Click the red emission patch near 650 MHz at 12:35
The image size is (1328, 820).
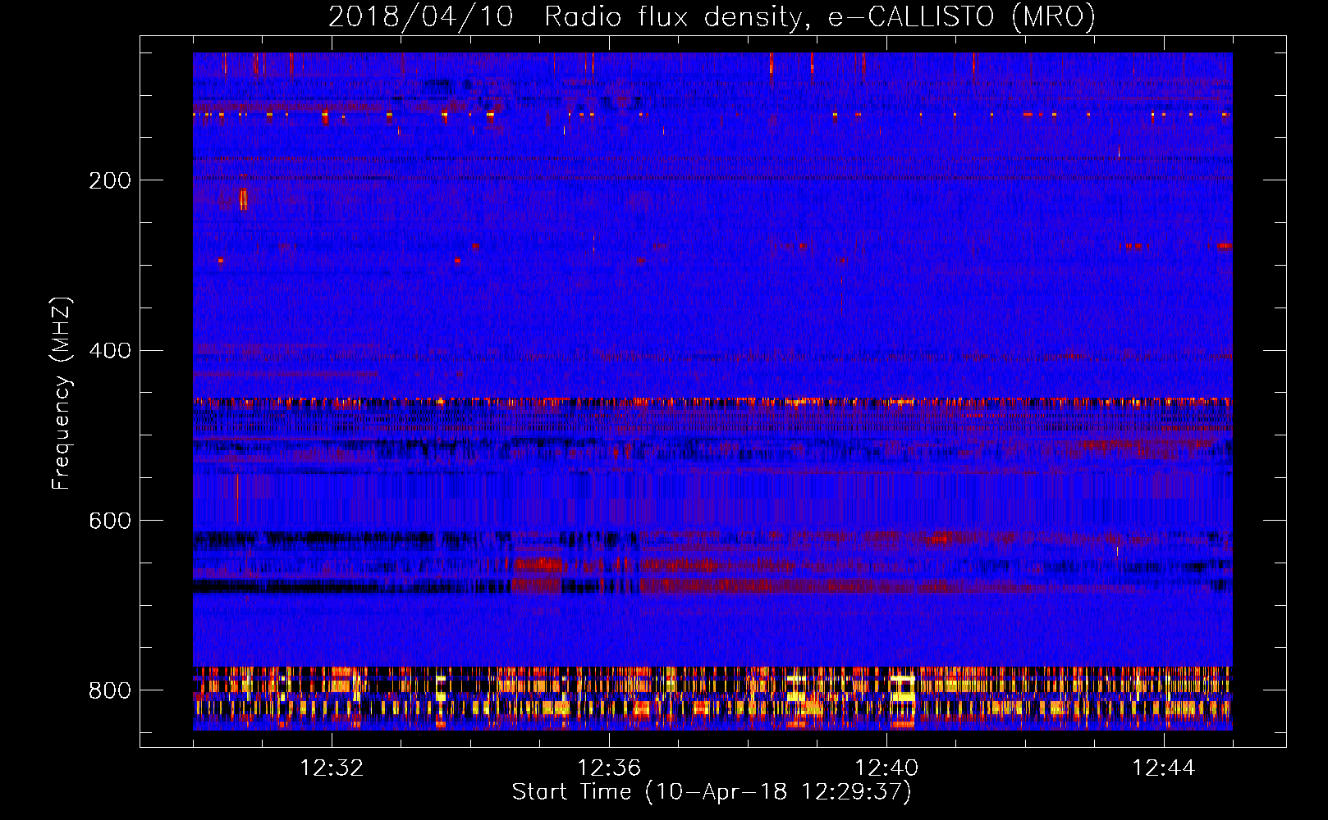point(538,564)
